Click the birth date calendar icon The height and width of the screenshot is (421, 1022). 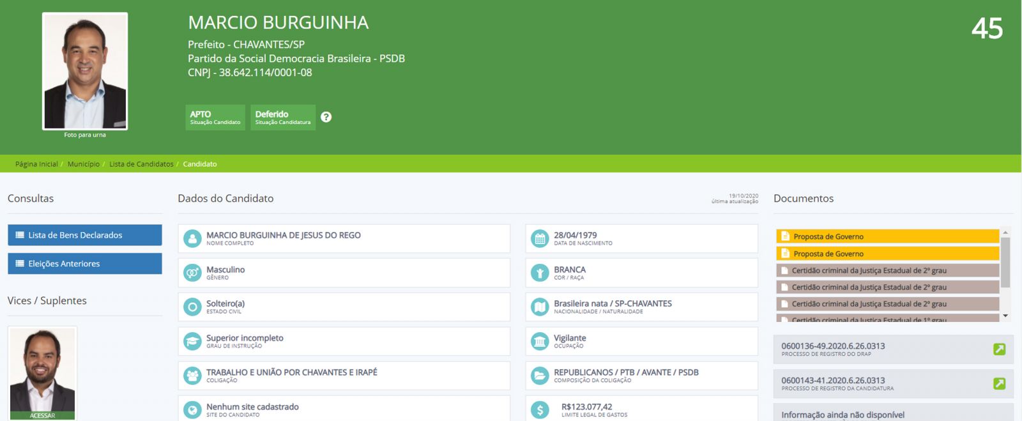click(x=540, y=239)
